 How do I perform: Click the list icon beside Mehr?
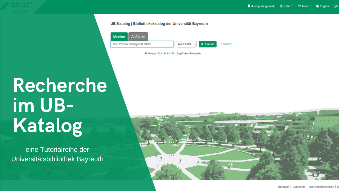(x=300, y=6)
